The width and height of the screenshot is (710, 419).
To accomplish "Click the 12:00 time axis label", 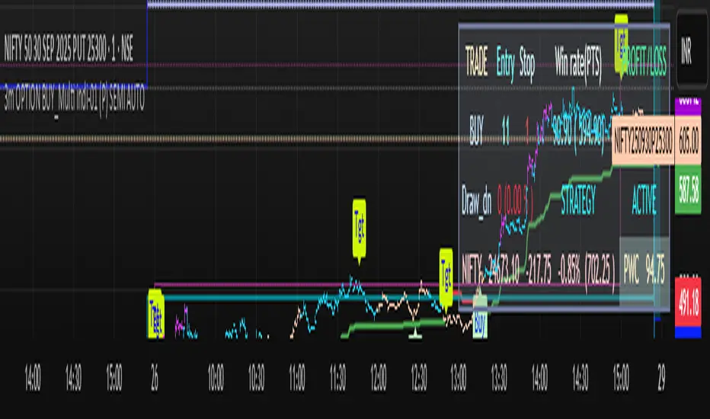I will [x=378, y=377].
